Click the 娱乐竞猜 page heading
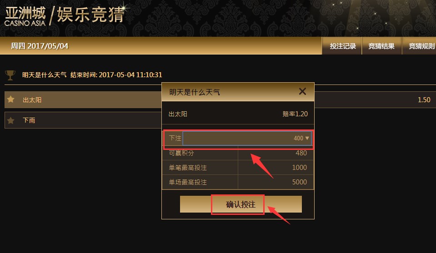 pos(90,15)
